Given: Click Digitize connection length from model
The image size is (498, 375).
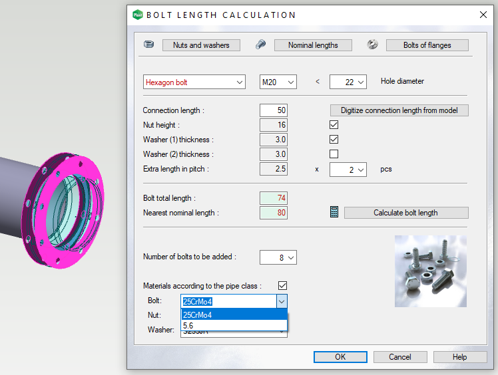Looking at the screenshot, I should [x=399, y=110].
